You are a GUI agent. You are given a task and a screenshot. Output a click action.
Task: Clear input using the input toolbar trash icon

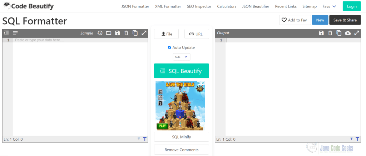click(126, 33)
